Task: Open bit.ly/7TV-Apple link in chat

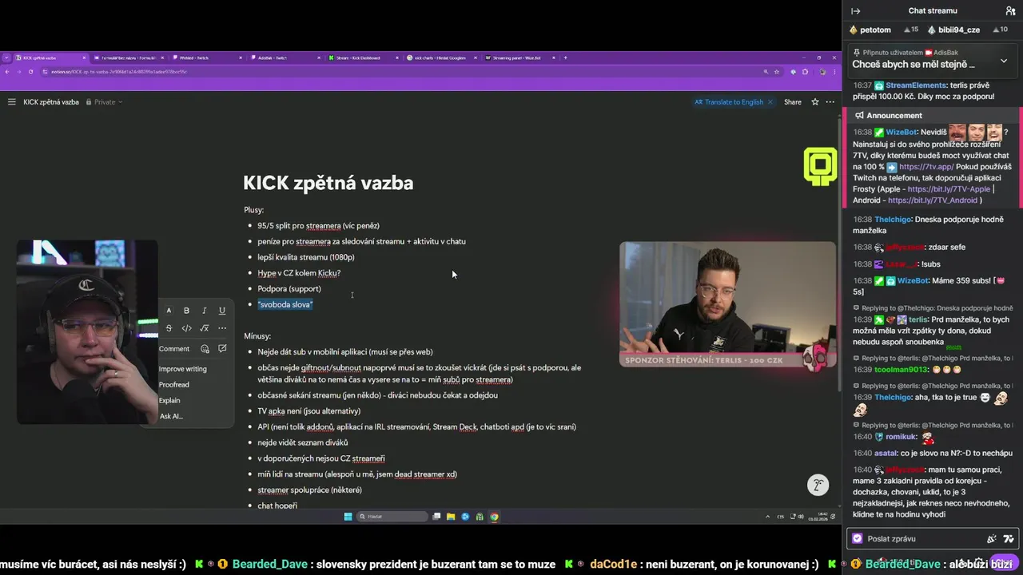Action: click(949, 189)
